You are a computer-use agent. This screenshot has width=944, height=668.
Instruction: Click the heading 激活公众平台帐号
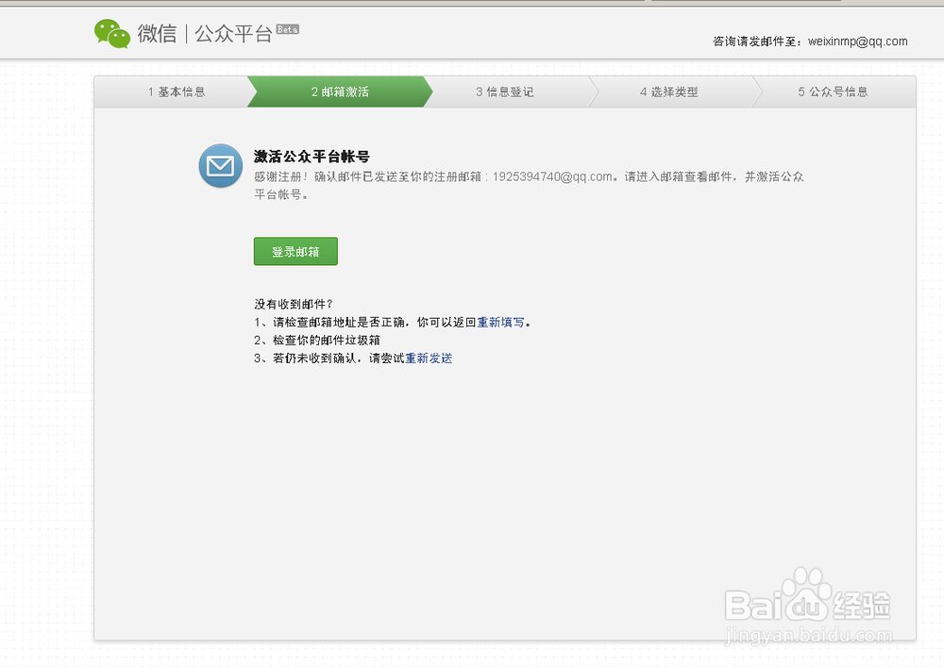tap(312, 157)
